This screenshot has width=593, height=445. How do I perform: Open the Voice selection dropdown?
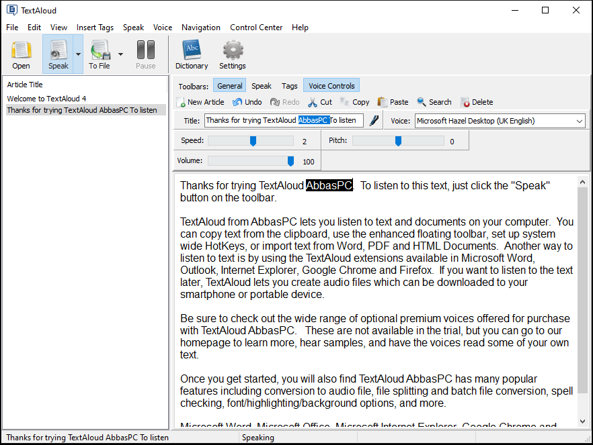pos(580,121)
